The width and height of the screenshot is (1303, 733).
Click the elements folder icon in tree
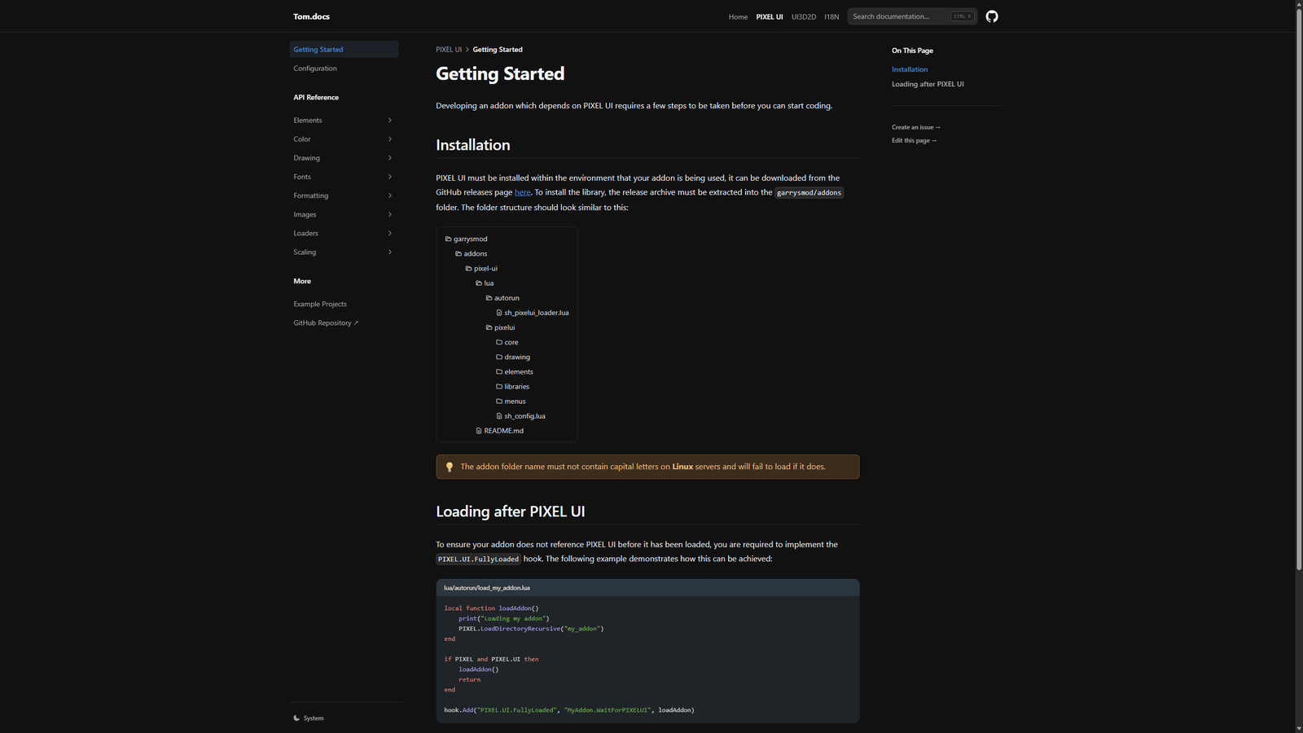(x=499, y=371)
